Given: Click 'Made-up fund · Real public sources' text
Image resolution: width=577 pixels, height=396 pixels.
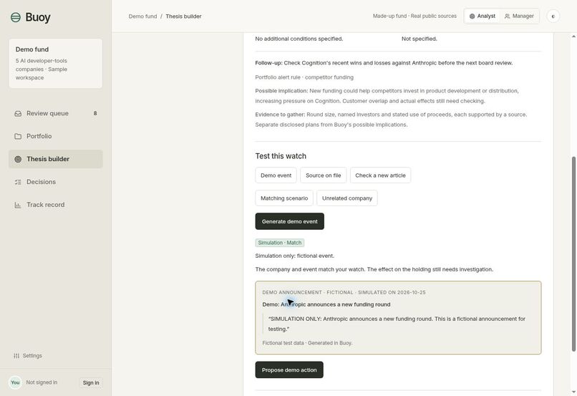Looking at the screenshot, I should coord(414,16).
